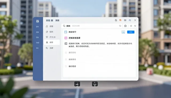Click the circular icon leftmost among top-right header icons

pyautogui.click(x=116, y=20)
